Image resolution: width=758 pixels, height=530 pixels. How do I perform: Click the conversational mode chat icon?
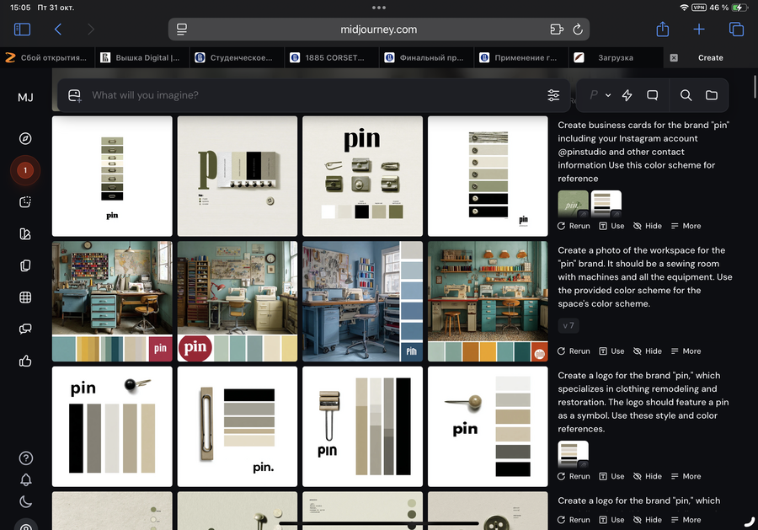point(653,95)
